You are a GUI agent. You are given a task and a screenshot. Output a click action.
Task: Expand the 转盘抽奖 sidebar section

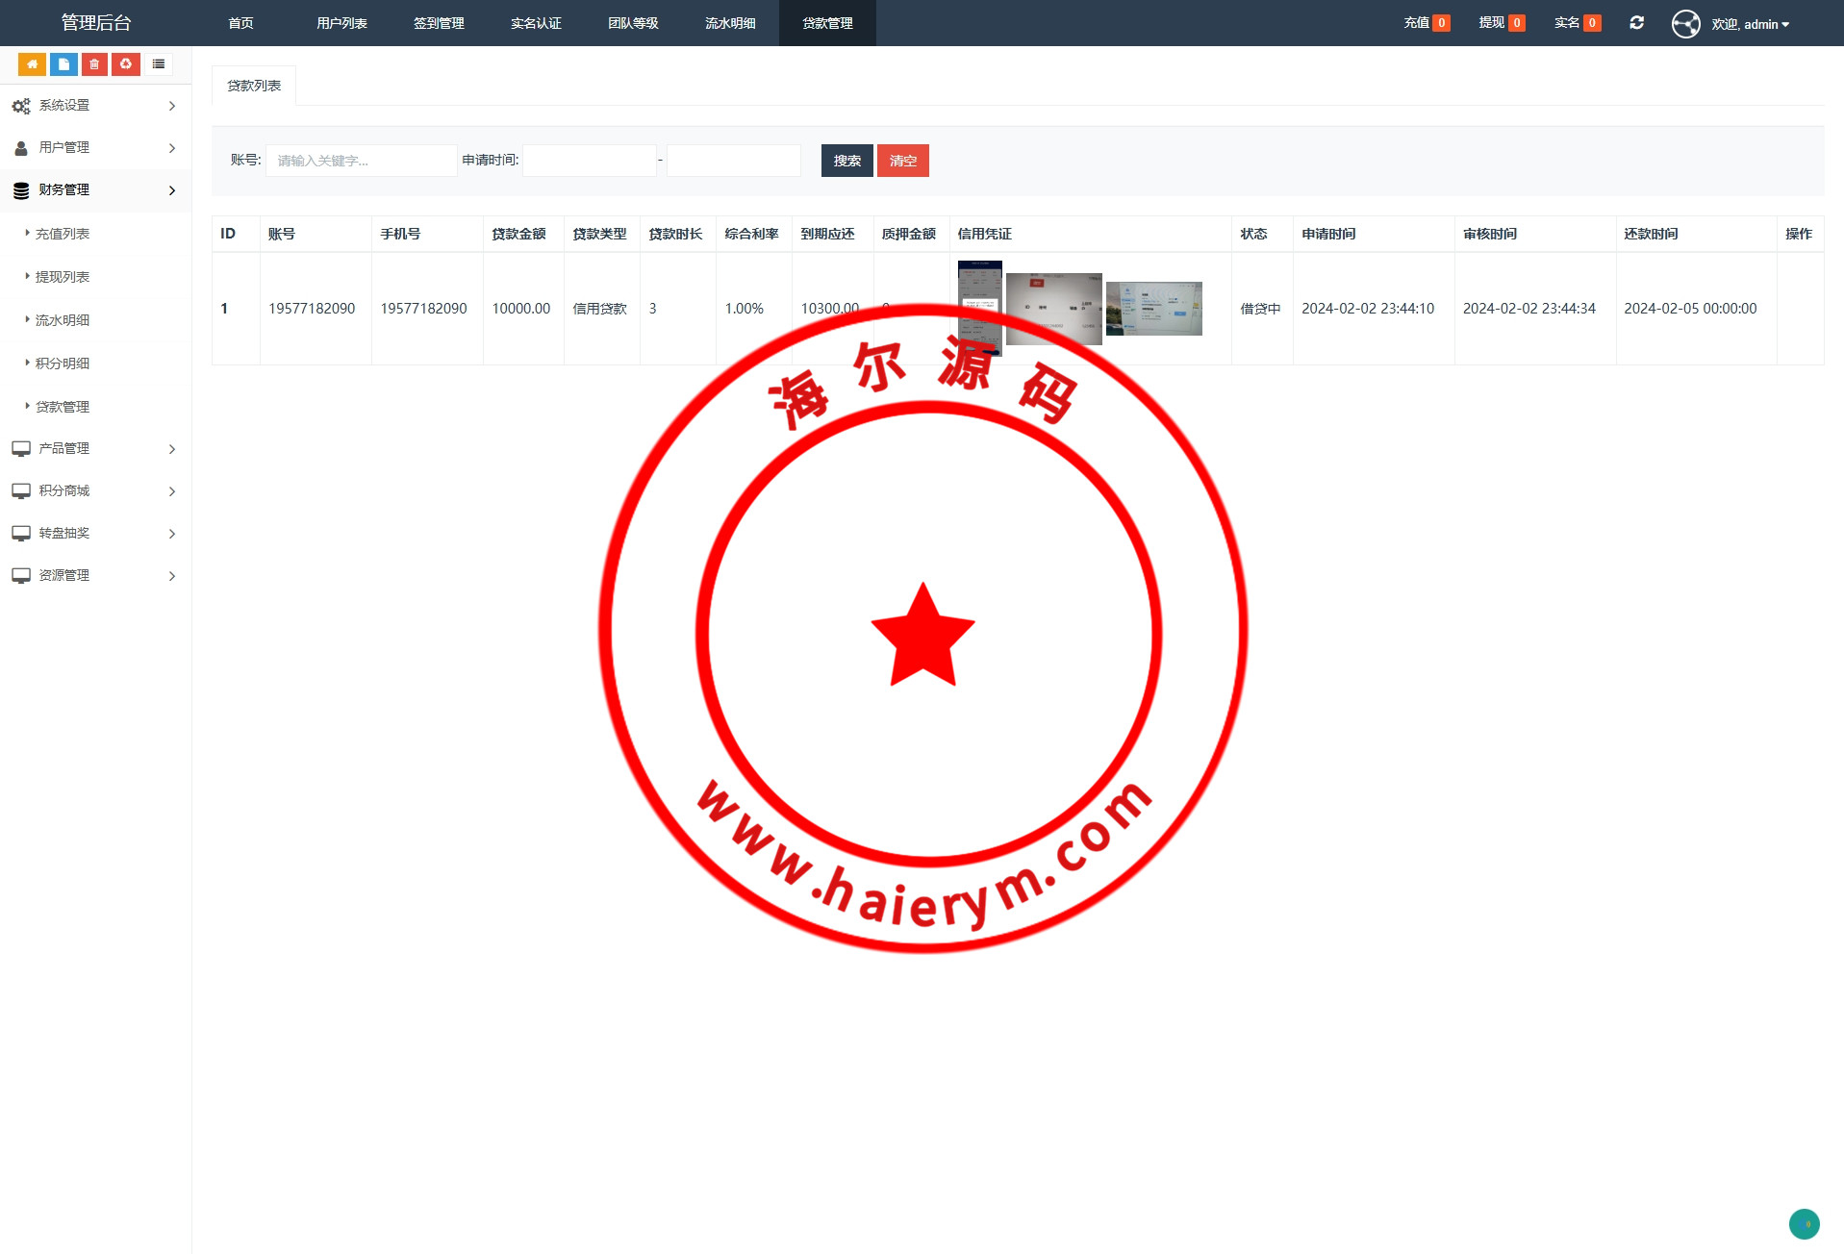click(95, 534)
